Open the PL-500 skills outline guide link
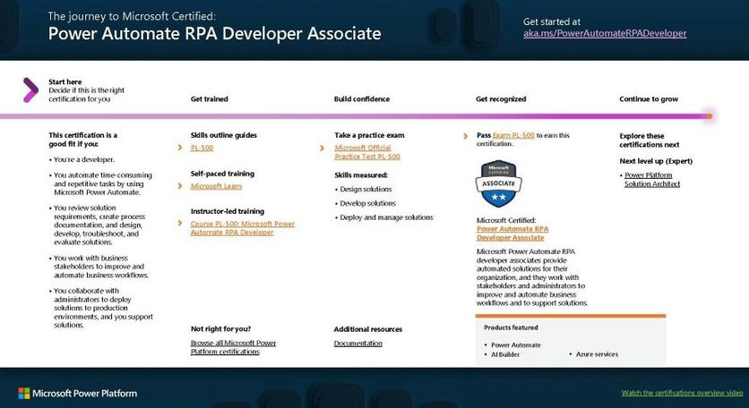This screenshot has width=749, height=408. click(x=202, y=148)
